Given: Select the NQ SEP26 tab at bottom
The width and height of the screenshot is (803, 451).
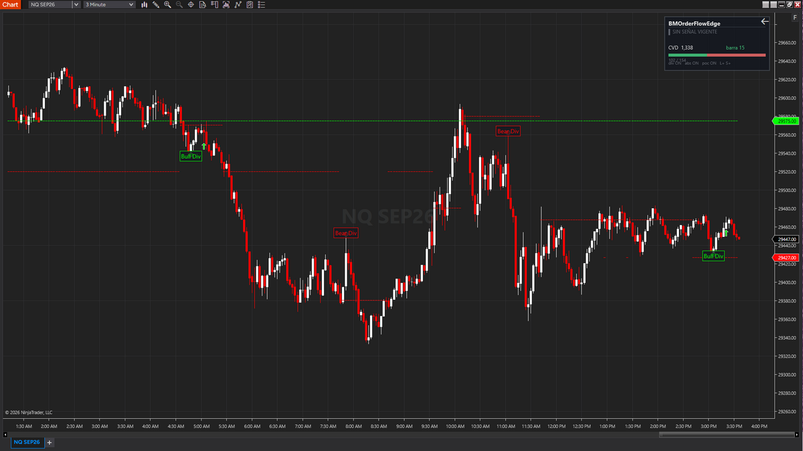Looking at the screenshot, I should pos(27,442).
